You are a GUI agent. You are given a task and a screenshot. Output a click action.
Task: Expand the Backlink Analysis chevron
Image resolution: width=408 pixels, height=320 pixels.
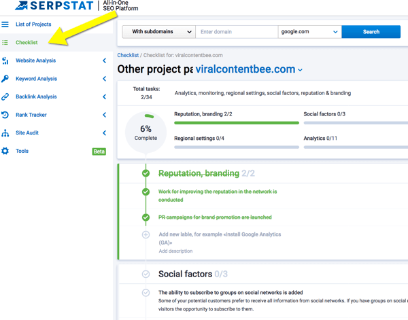point(104,96)
